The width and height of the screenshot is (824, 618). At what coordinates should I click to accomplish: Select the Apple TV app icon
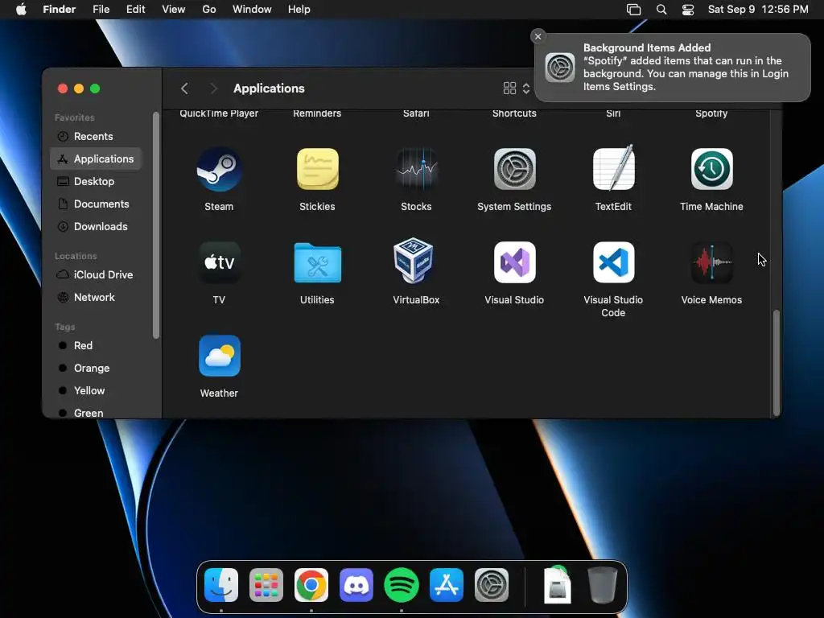click(219, 262)
